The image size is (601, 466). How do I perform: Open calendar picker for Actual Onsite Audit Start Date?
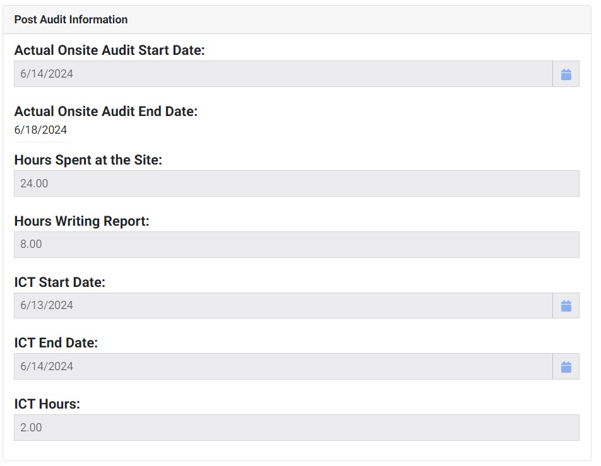566,74
